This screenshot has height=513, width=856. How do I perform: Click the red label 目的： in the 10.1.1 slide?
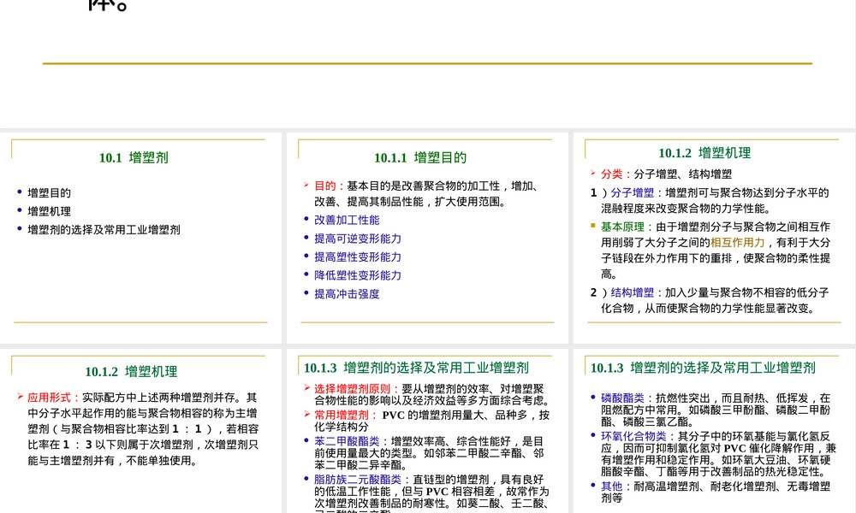[x=330, y=186]
